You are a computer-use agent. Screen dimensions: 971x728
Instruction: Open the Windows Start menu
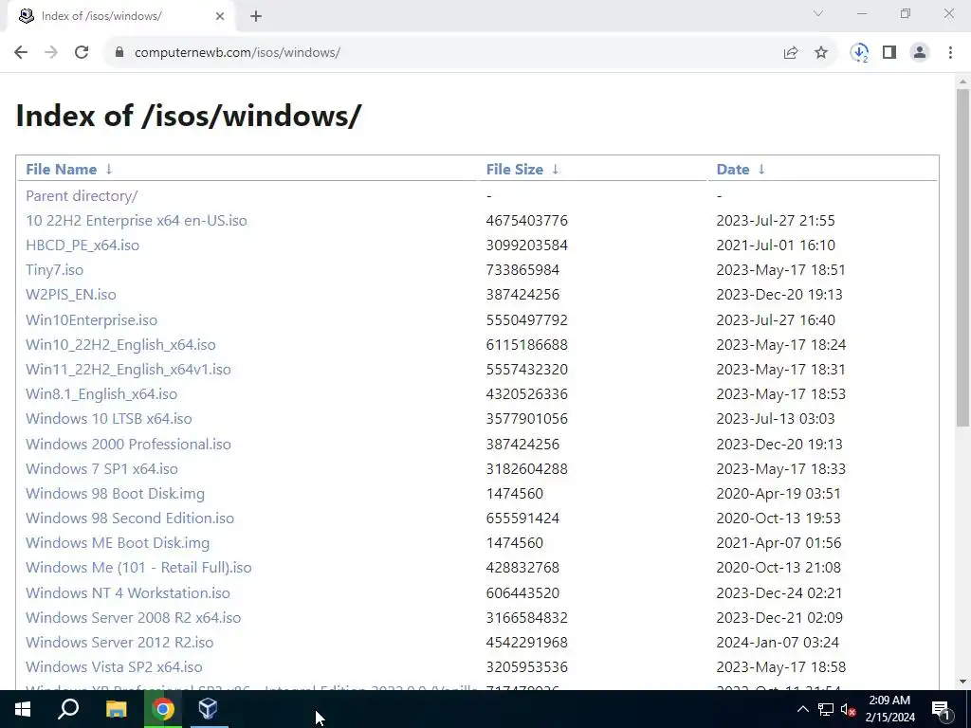point(23,709)
